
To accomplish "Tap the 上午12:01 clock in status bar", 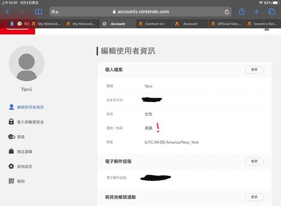I will pos(9,3).
